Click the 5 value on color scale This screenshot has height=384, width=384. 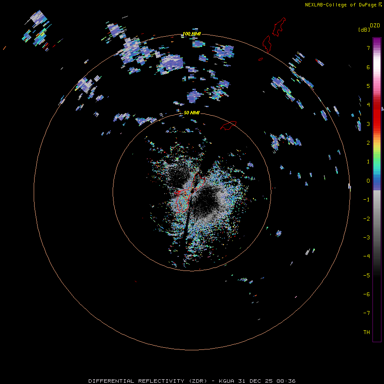pos(368,86)
